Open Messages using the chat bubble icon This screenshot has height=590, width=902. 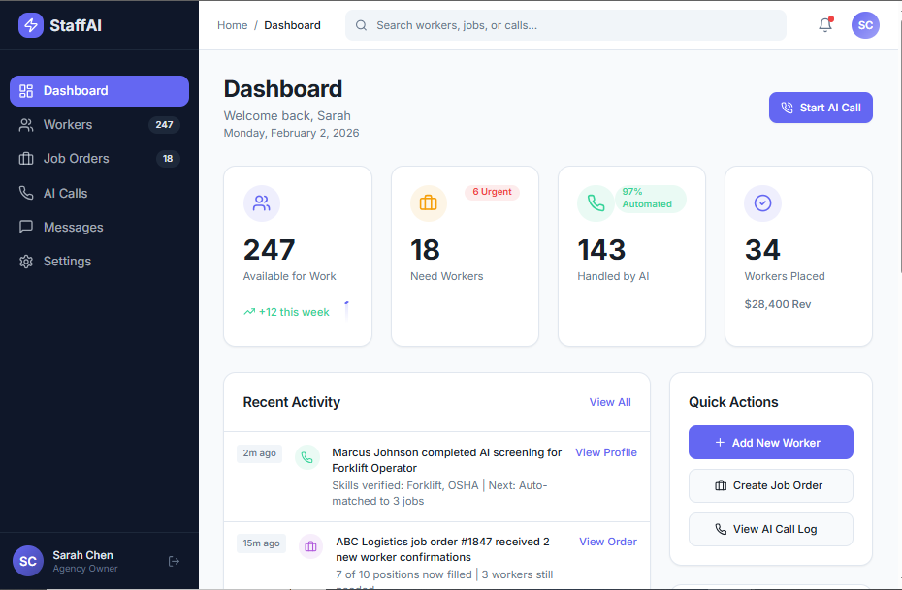(25, 227)
